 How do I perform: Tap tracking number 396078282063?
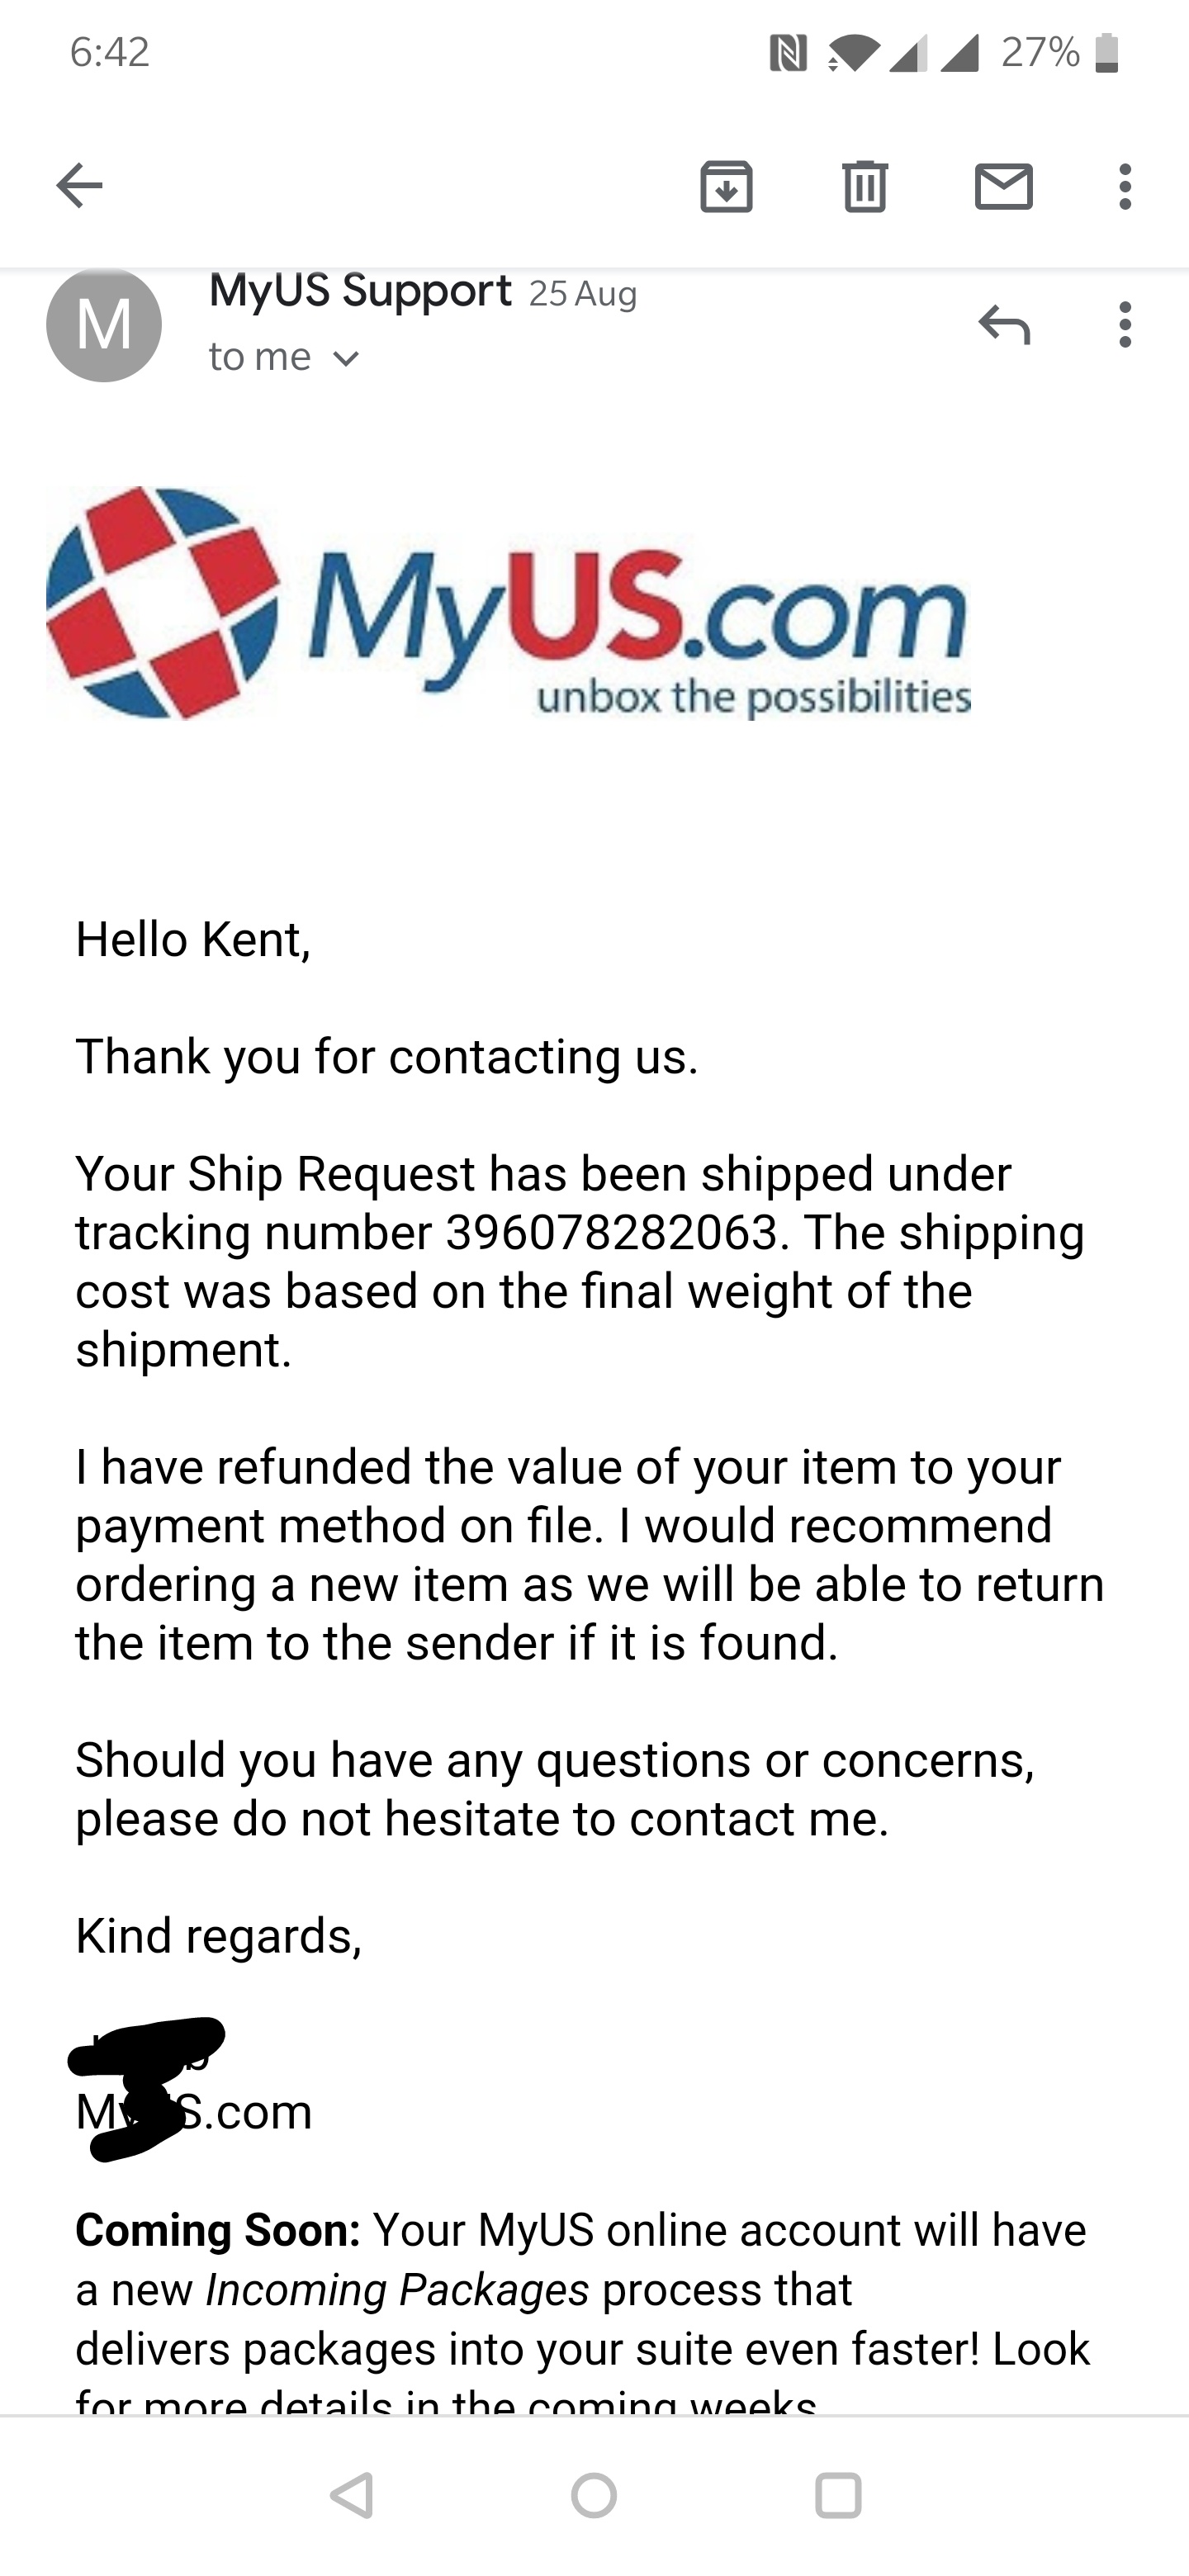point(611,1232)
